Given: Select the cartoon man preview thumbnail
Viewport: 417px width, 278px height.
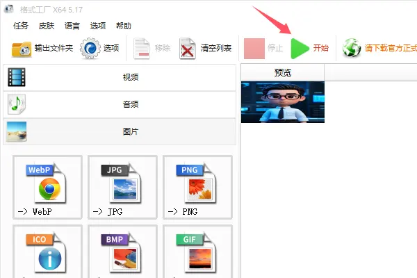Looking at the screenshot, I should click(283, 102).
